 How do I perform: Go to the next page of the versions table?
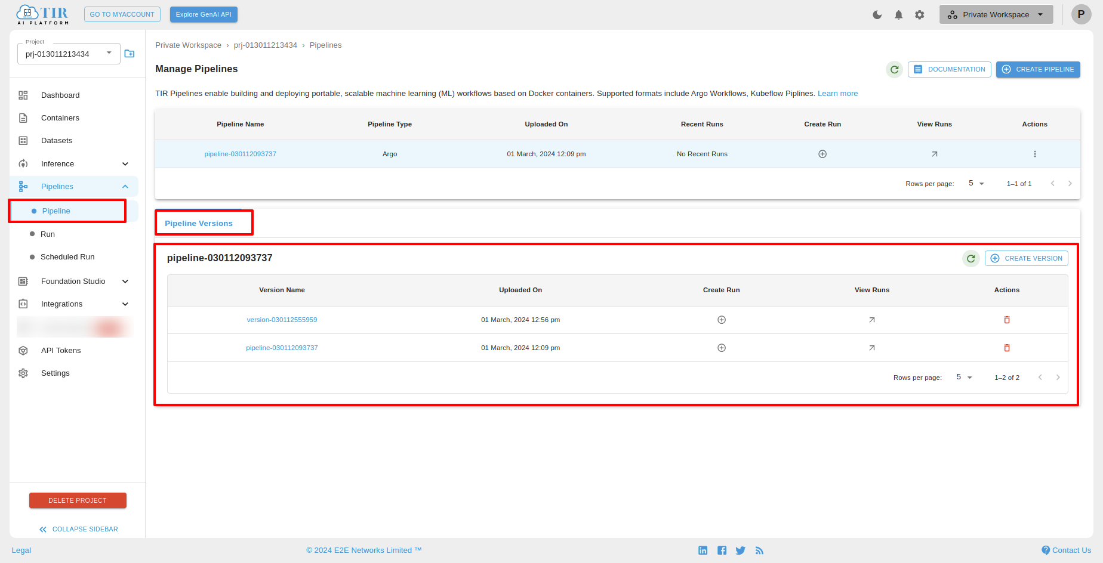click(x=1058, y=378)
